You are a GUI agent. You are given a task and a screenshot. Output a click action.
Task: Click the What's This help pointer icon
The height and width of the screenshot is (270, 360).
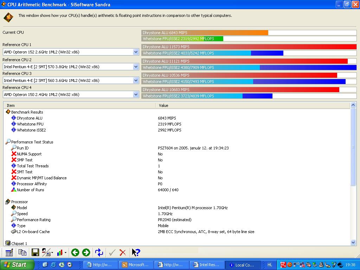[x=136, y=252]
